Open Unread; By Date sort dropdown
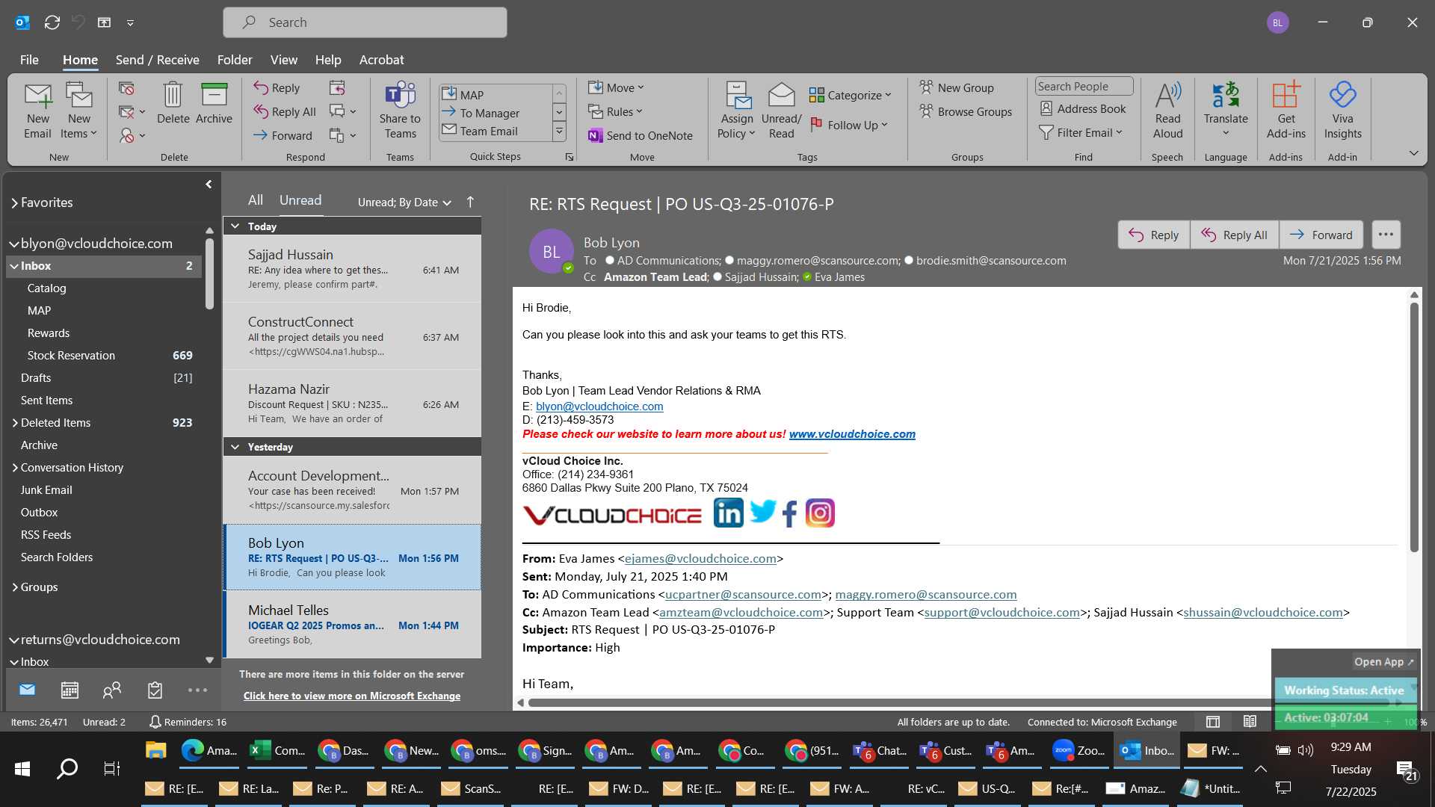This screenshot has height=807, width=1435. 404,202
